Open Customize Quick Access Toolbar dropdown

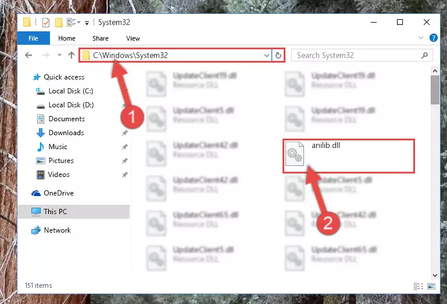[87, 23]
